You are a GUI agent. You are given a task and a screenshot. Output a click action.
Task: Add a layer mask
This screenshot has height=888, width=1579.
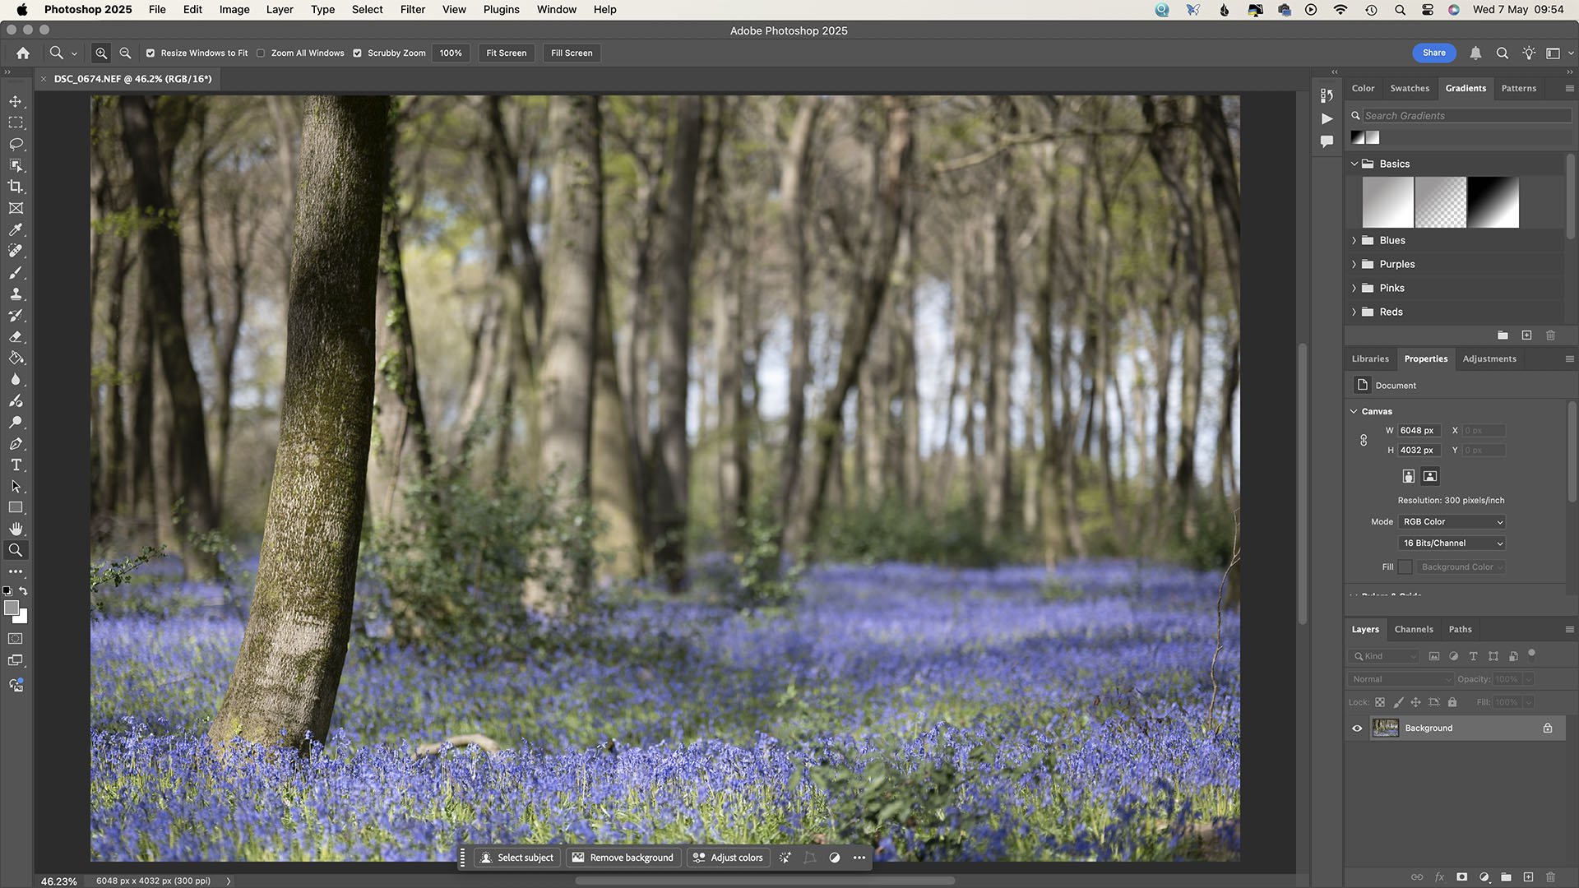1461,877
